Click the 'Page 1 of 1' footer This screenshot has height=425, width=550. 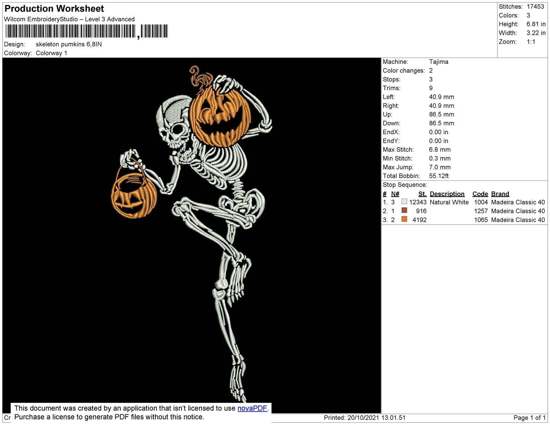(529, 417)
